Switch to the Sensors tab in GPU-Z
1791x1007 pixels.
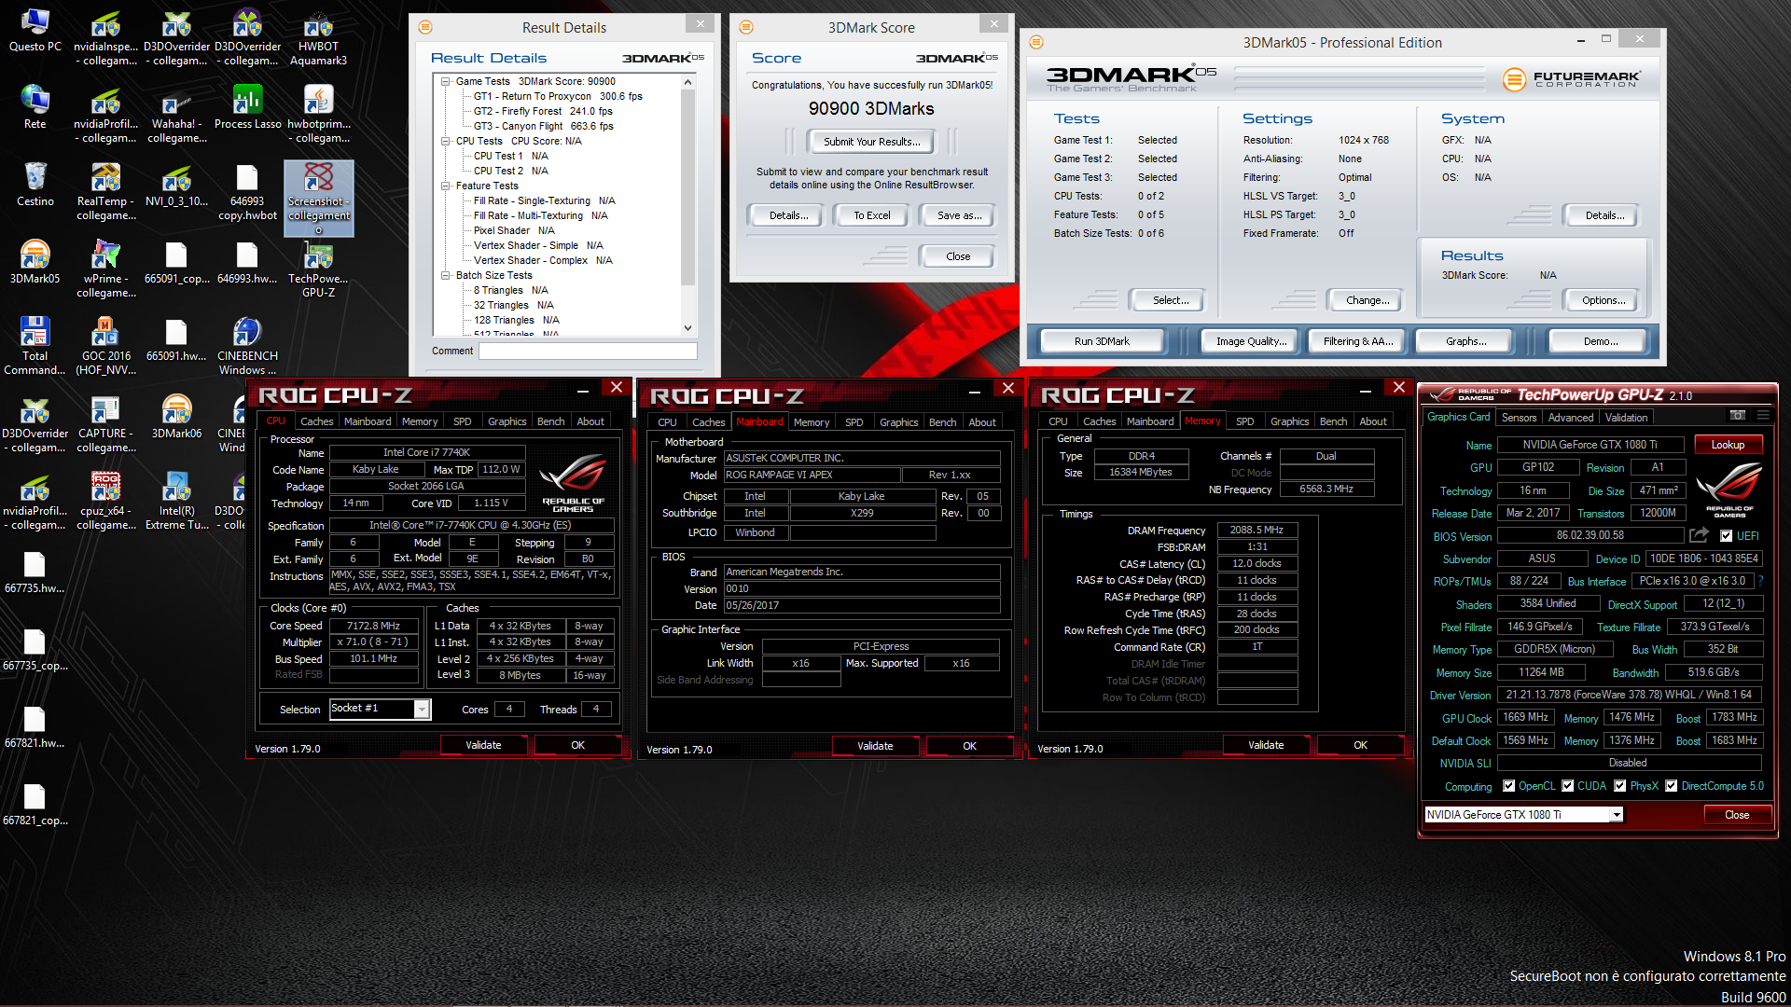[x=1519, y=418]
